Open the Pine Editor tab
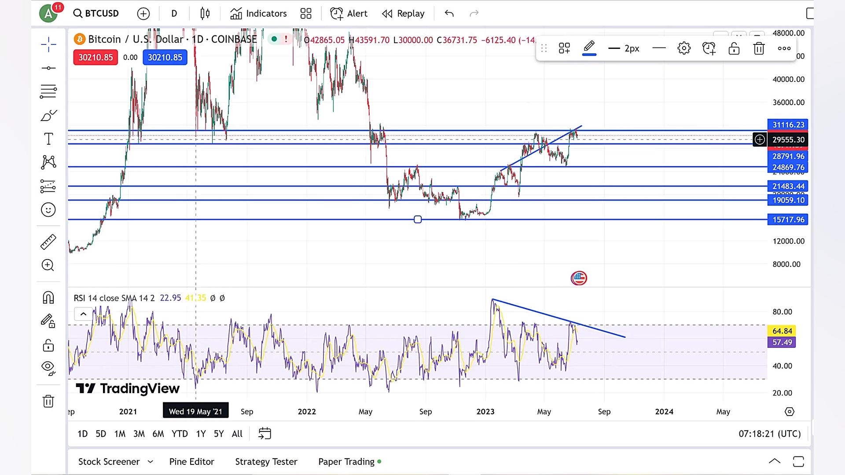This screenshot has height=475, width=845. click(192, 462)
